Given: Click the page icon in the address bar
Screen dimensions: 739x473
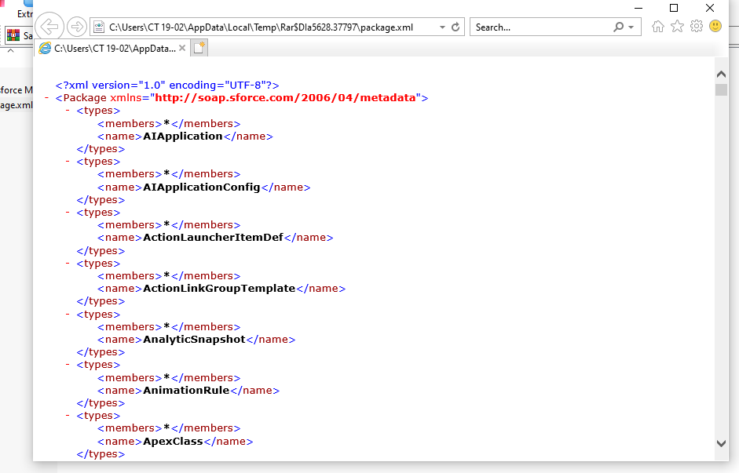Looking at the screenshot, I should click(x=99, y=27).
